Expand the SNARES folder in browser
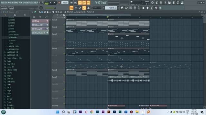206x115 pixels. [x=13, y=41]
